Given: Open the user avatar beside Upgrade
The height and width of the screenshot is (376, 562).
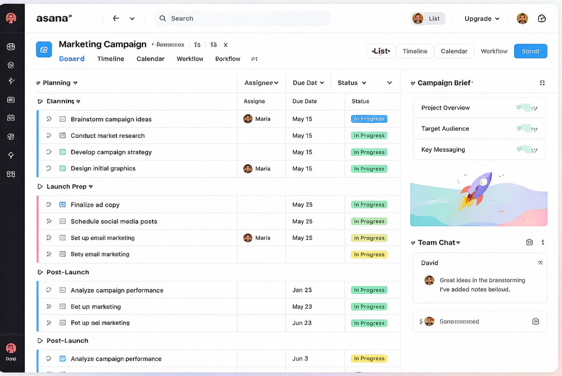Looking at the screenshot, I should click(522, 19).
